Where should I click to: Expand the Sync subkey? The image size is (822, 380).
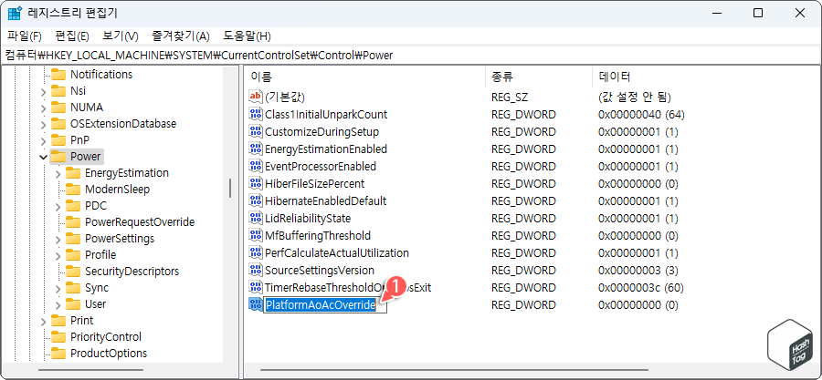(58, 287)
